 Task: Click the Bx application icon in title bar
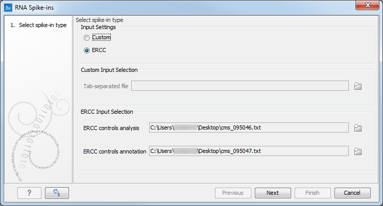pyautogui.click(x=8, y=8)
